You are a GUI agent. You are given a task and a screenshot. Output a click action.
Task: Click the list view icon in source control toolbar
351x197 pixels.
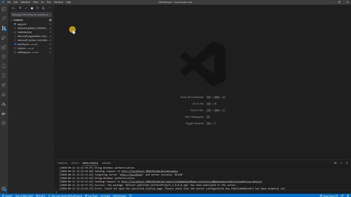(20, 8)
